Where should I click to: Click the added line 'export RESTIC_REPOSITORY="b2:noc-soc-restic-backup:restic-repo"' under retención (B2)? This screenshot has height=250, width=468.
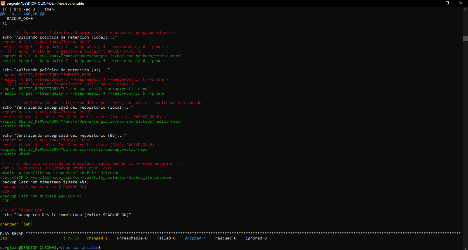75,89
